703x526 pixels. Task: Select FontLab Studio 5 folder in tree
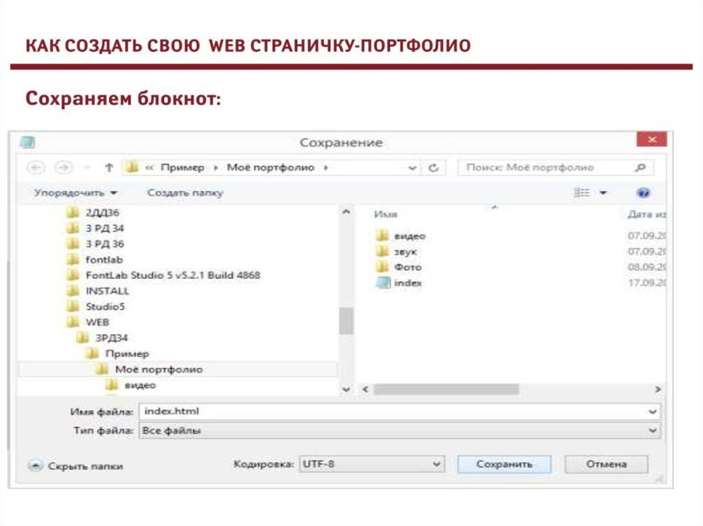[172, 275]
